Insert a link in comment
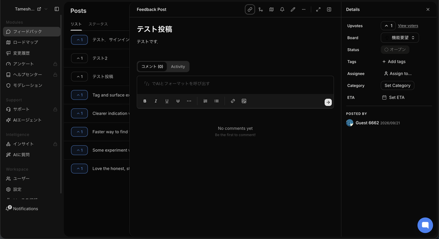439x239 pixels. pos(233,101)
